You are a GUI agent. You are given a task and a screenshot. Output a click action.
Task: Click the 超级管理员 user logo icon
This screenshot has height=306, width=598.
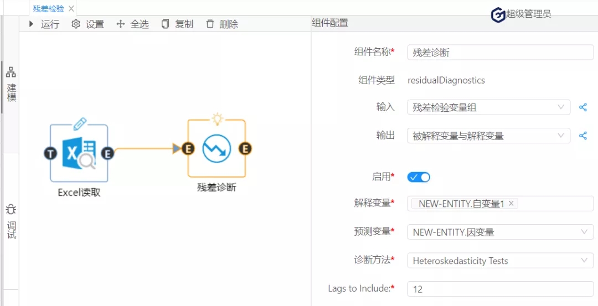(x=498, y=15)
